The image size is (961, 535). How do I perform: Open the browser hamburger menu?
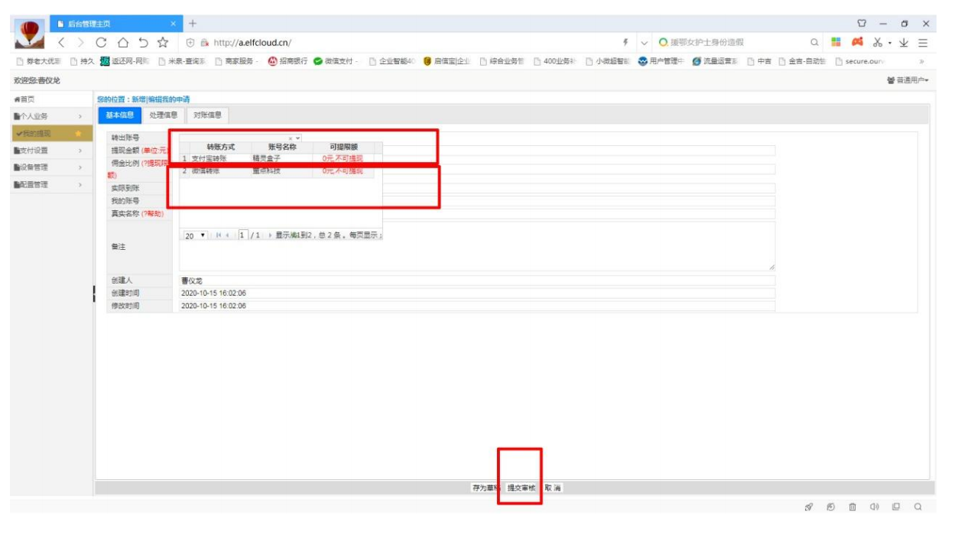(923, 43)
